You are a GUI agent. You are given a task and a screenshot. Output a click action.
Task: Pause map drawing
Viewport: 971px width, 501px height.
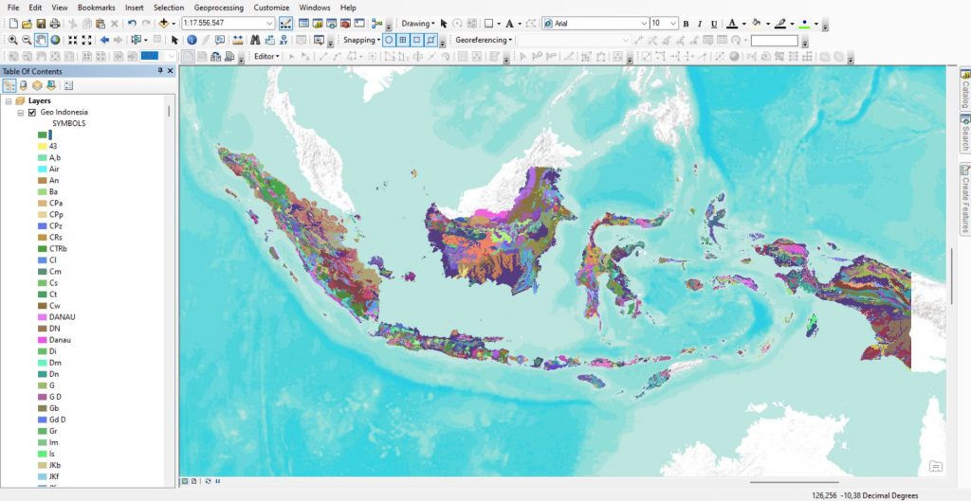point(217,480)
